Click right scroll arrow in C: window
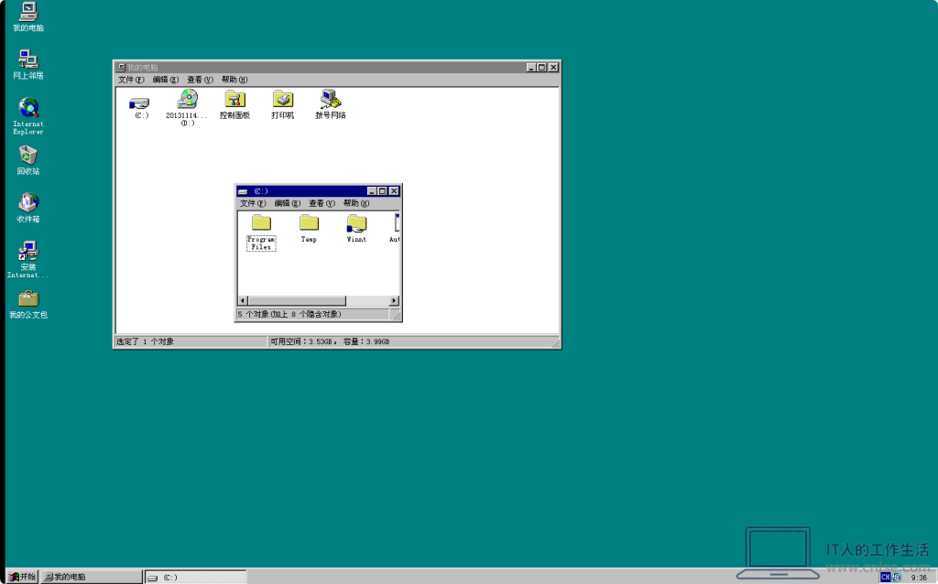Image resolution: width=938 pixels, height=584 pixels. [x=394, y=300]
